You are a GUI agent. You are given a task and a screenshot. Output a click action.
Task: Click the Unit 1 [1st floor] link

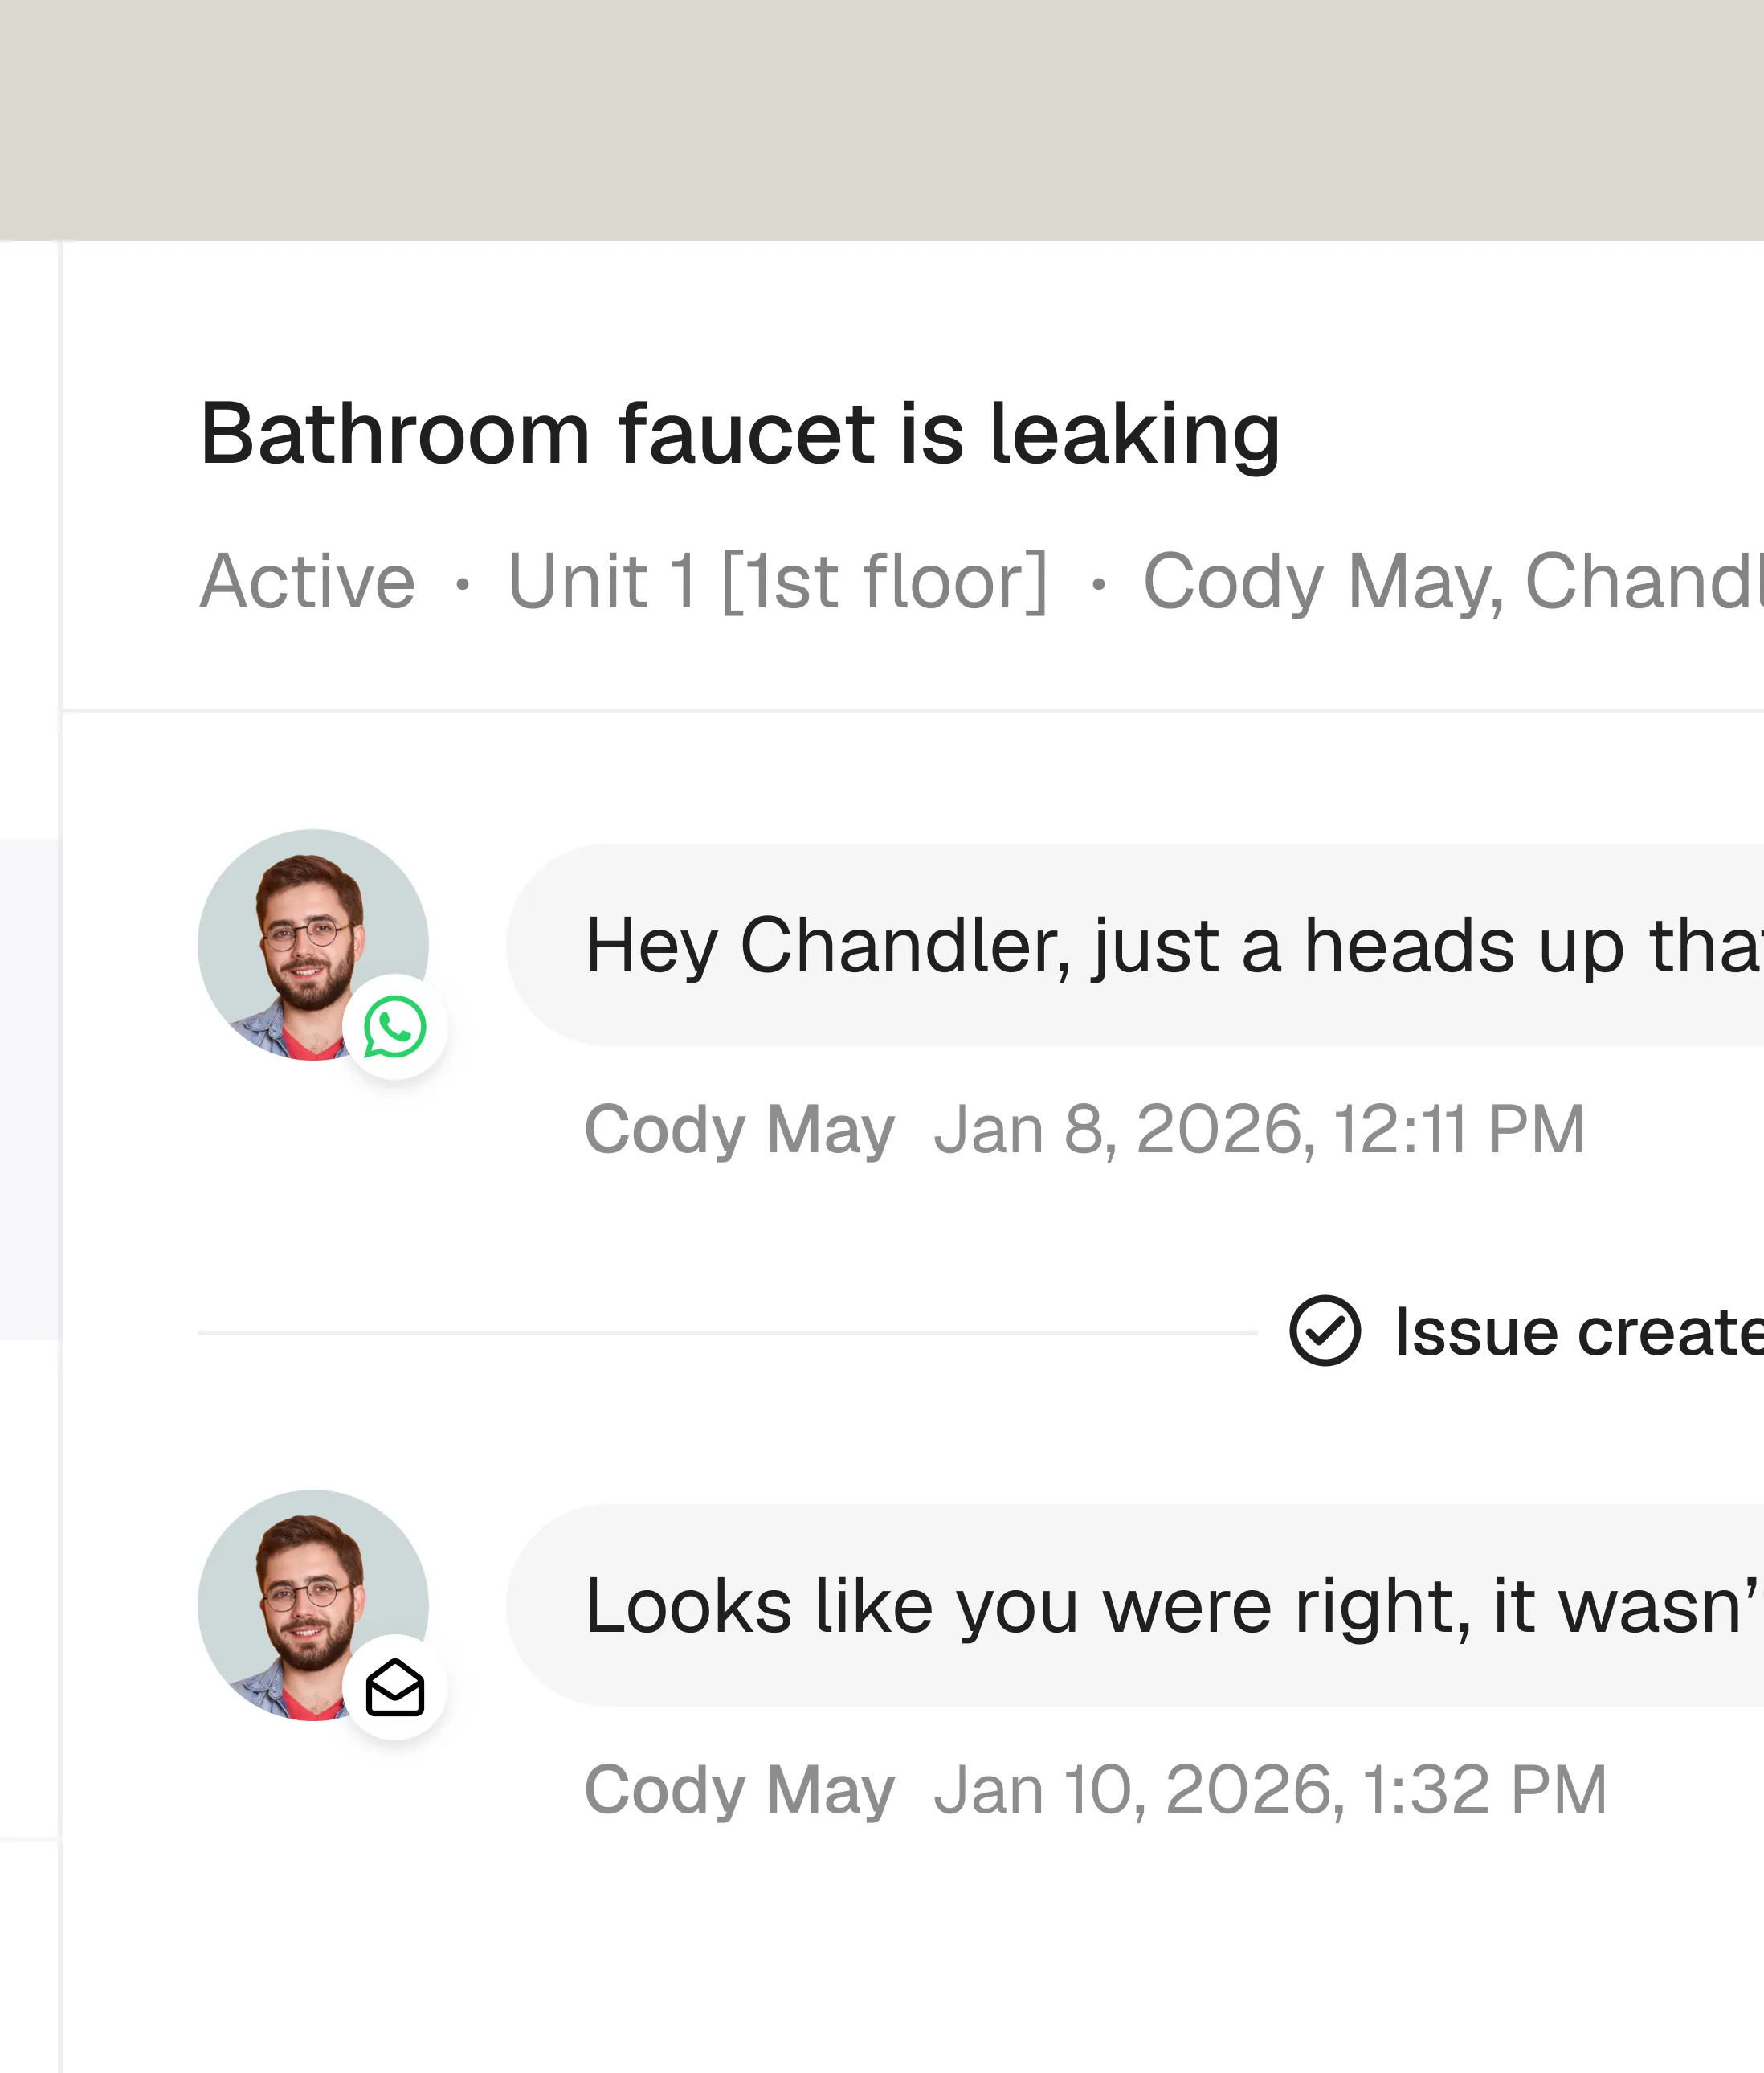click(778, 581)
